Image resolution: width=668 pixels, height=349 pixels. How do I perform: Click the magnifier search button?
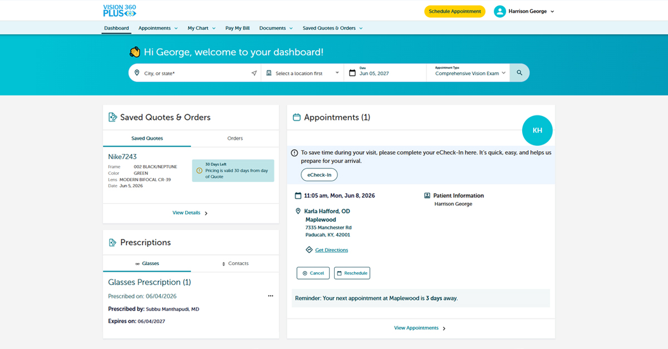point(519,73)
